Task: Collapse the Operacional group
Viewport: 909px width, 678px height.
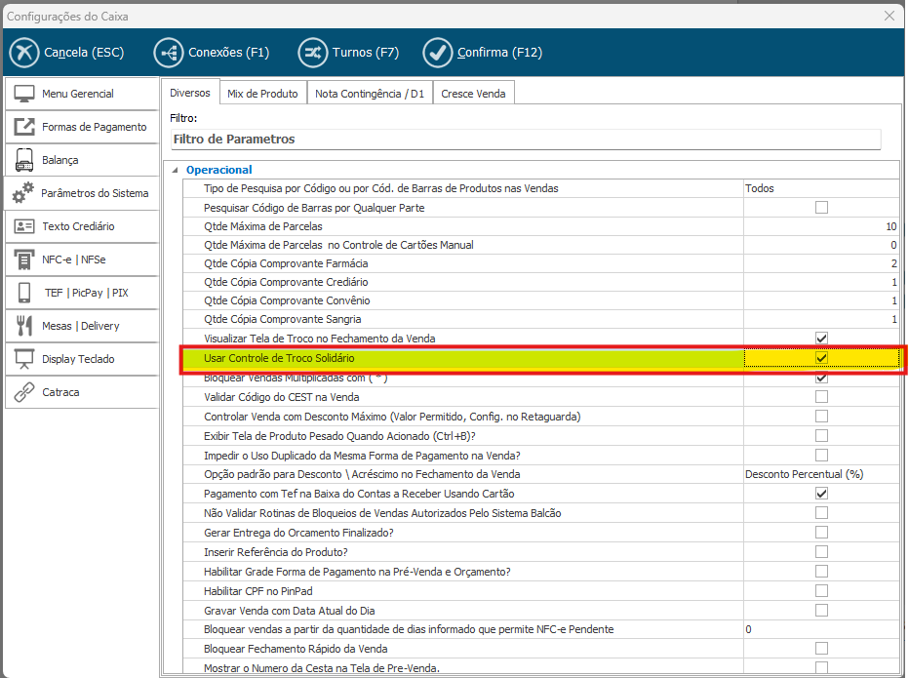Action: (x=177, y=170)
